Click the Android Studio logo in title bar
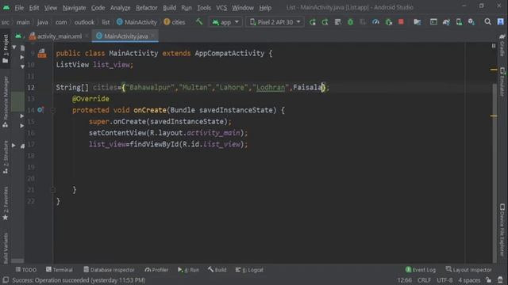This screenshot has width=508, height=285. (x=6, y=7)
